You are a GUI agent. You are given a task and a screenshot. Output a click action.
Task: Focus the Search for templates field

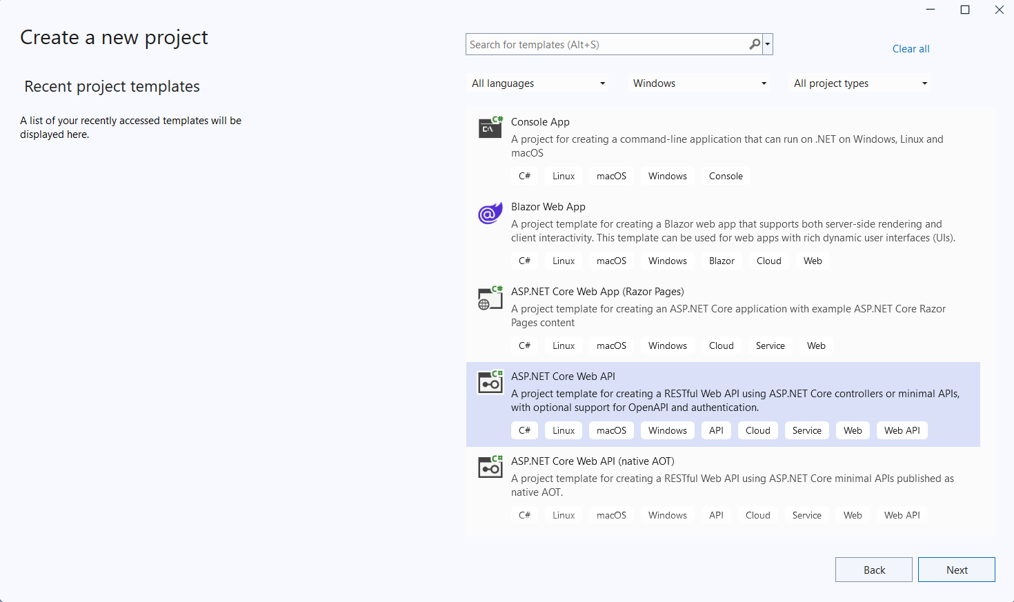tap(606, 45)
